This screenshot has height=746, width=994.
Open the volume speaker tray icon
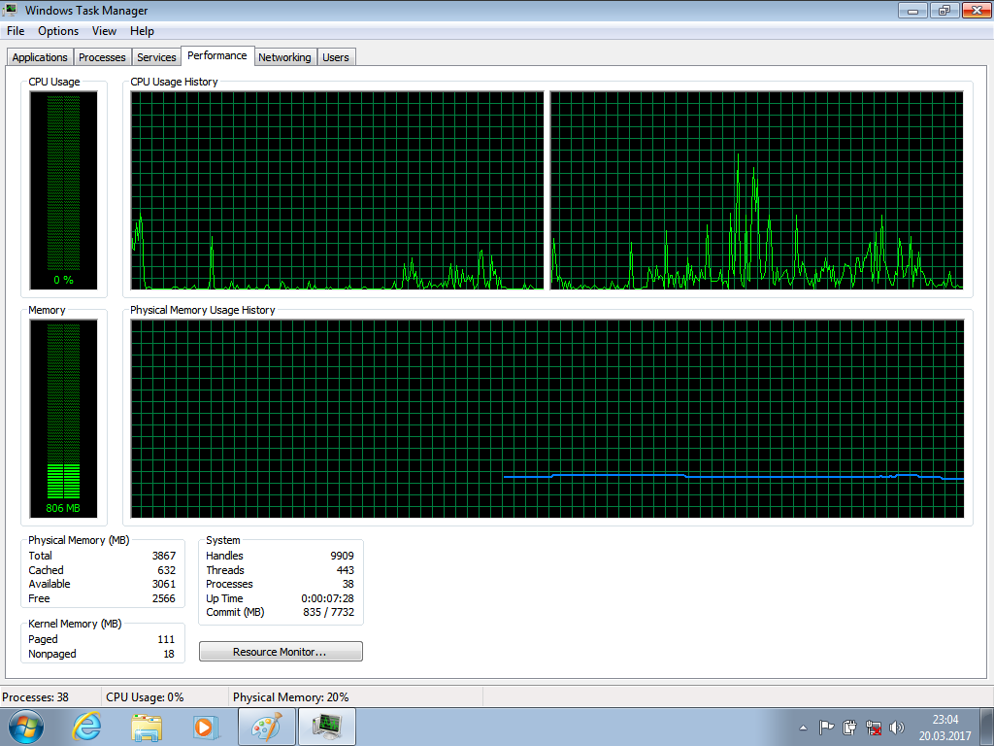896,728
